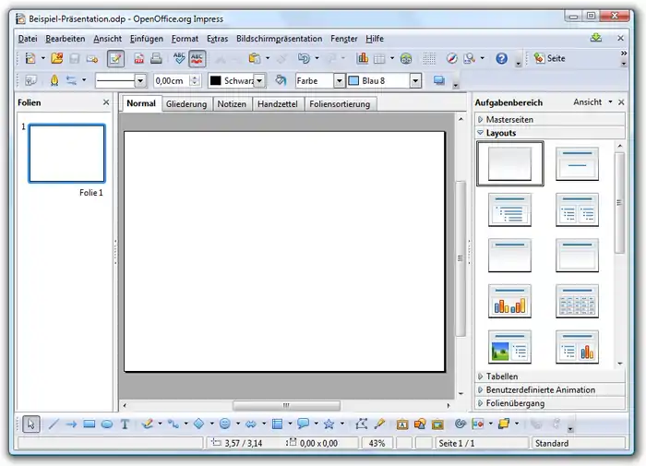Expand the Masterseiten section
646x466 pixels.
tap(550, 119)
